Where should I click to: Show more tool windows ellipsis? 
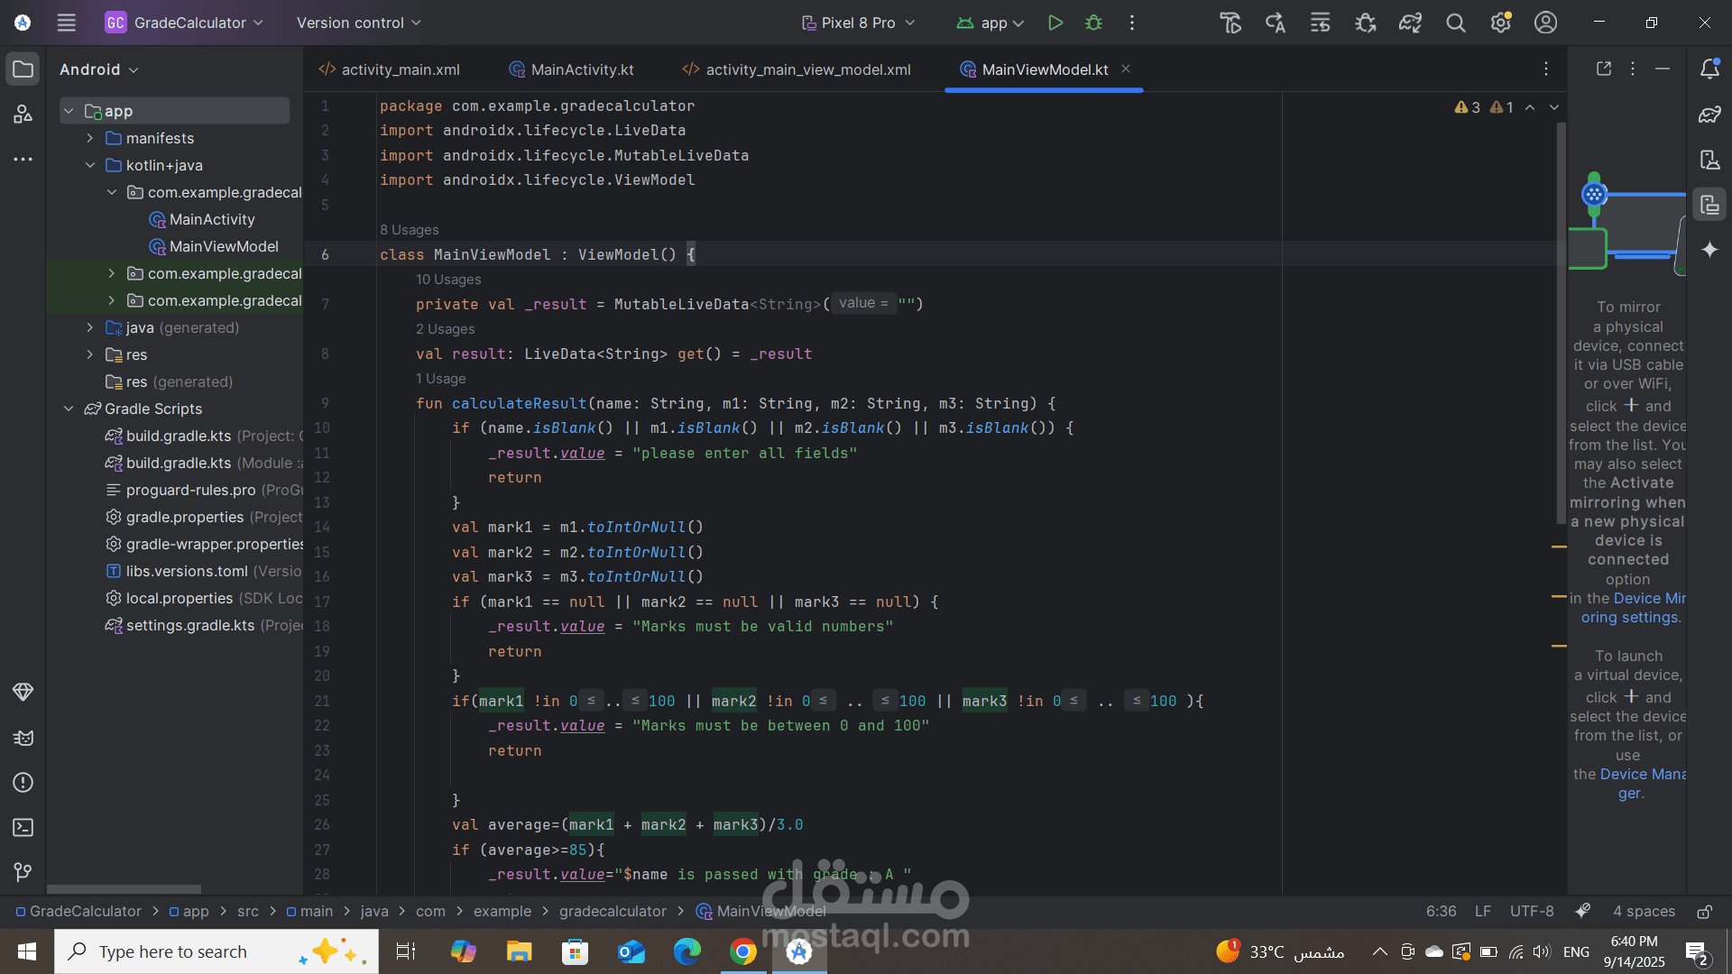(23, 160)
